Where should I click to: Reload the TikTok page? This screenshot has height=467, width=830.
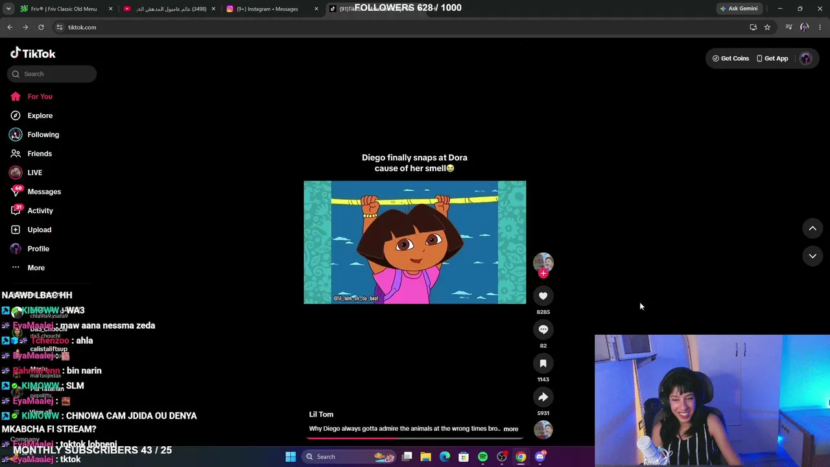point(41,27)
